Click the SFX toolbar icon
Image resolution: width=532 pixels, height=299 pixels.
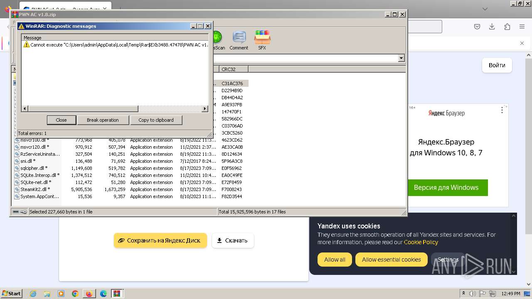click(x=262, y=40)
